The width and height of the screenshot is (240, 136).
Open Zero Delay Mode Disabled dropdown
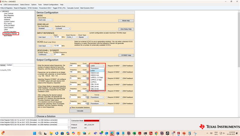click(45, 29)
